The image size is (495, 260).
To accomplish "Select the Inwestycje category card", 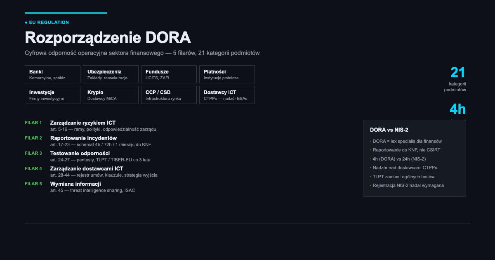I will (x=53, y=95).
